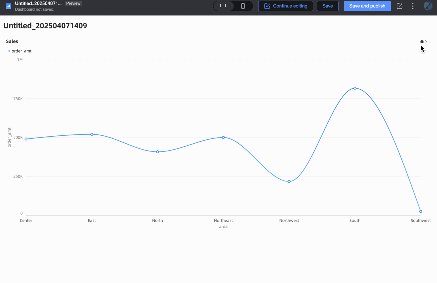The width and height of the screenshot is (437, 283).
Task: Click Save and publish
Action: (367, 6)
